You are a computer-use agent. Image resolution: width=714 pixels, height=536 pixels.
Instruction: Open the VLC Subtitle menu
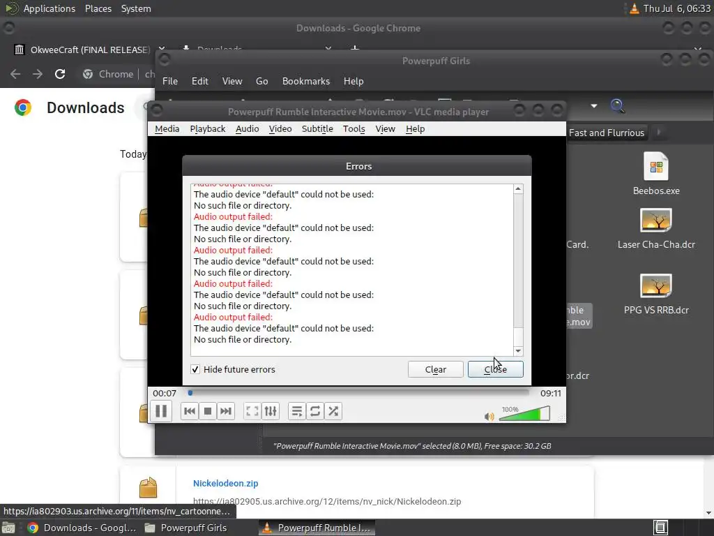coord(317,129)
